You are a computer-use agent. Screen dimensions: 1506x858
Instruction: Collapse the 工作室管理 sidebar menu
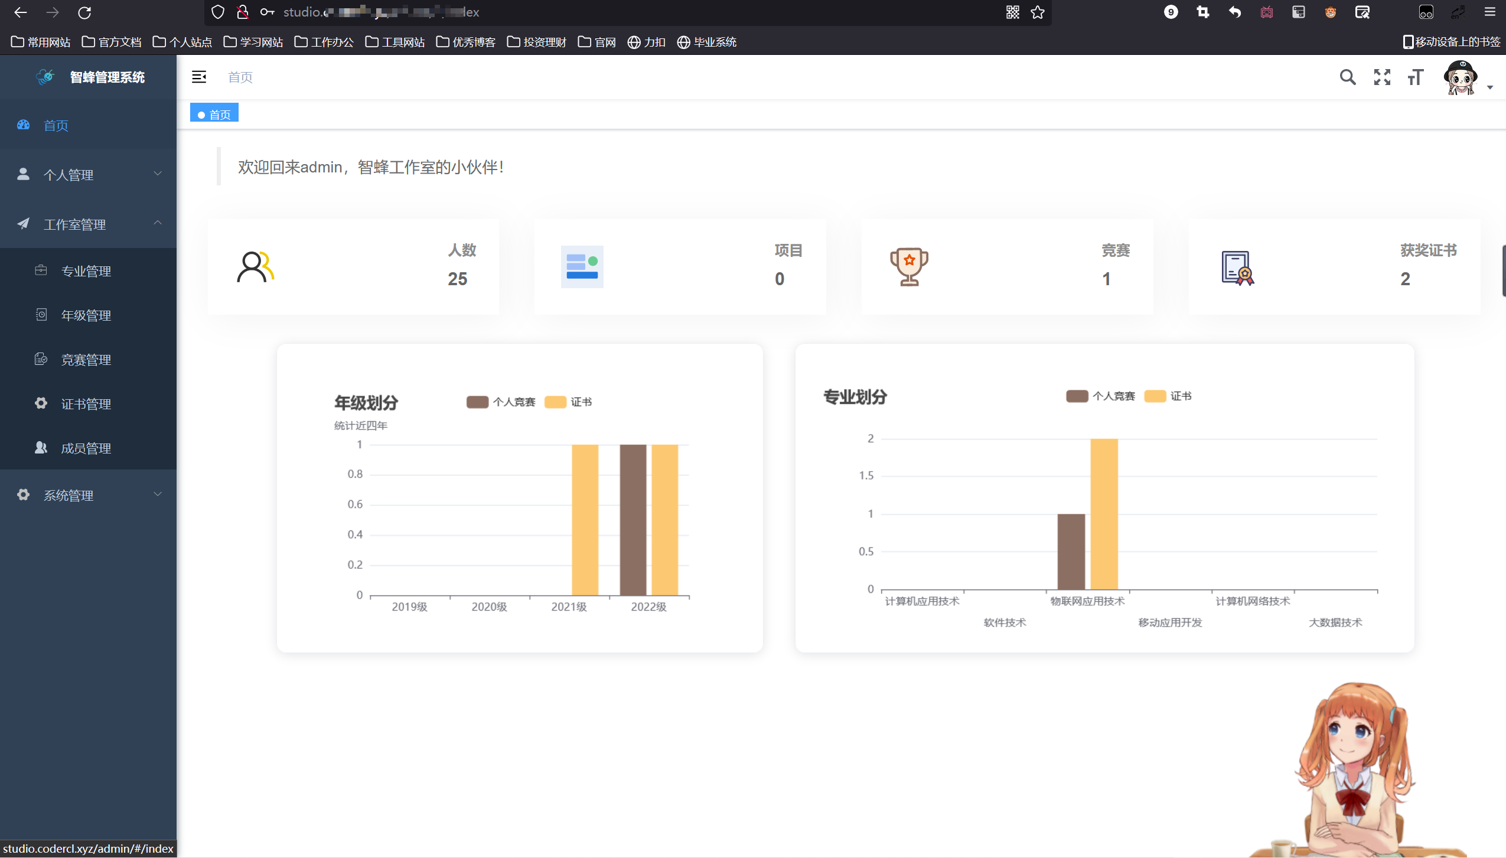[89, 224]
